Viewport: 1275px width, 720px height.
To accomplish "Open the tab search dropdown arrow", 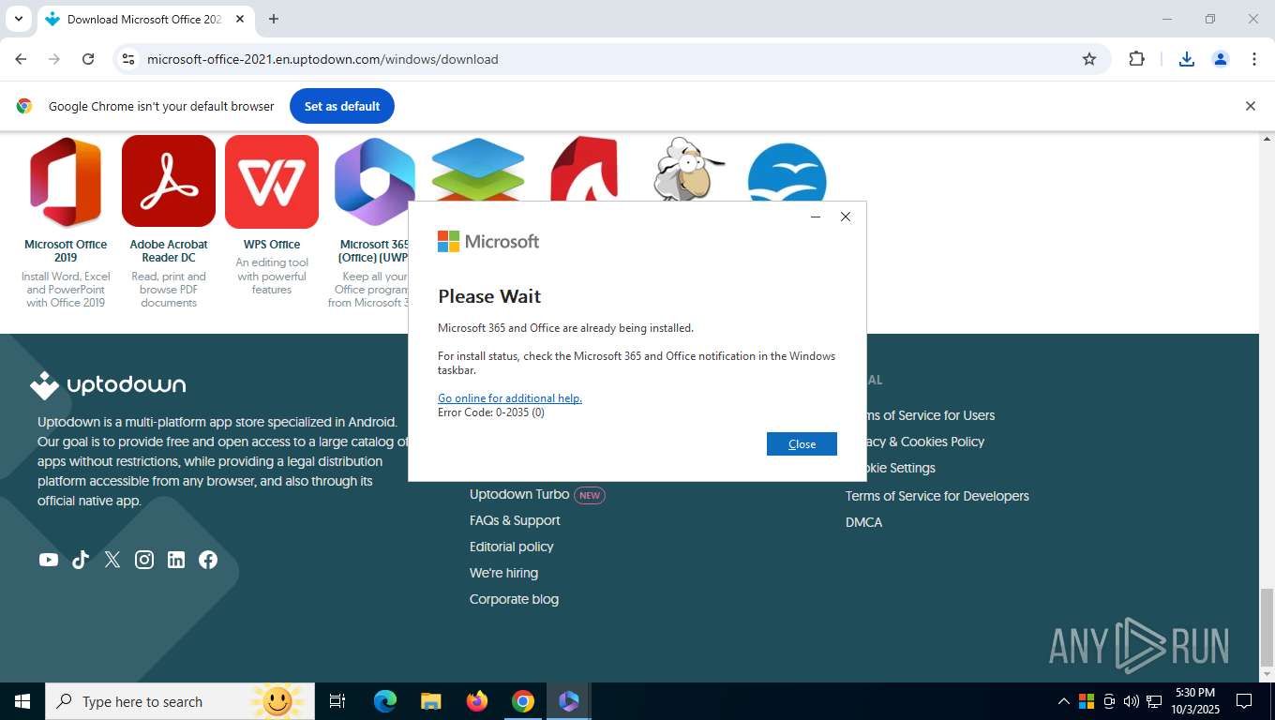I will pyautogui.click(x=18, y=19).
